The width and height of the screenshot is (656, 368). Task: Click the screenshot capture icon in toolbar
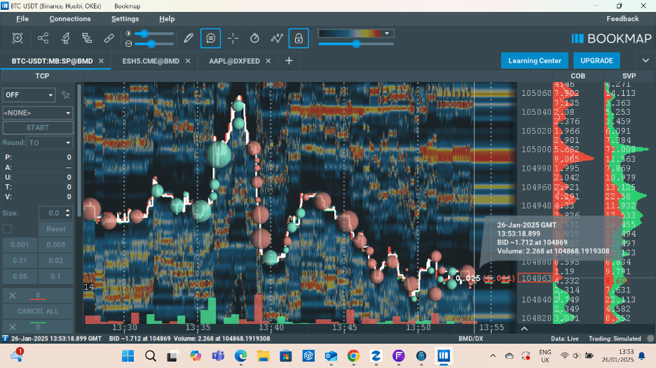(18, 38)
